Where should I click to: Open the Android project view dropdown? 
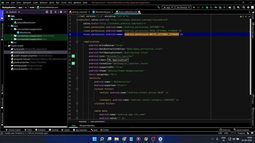pyautogui.click(x=13, y=12)
